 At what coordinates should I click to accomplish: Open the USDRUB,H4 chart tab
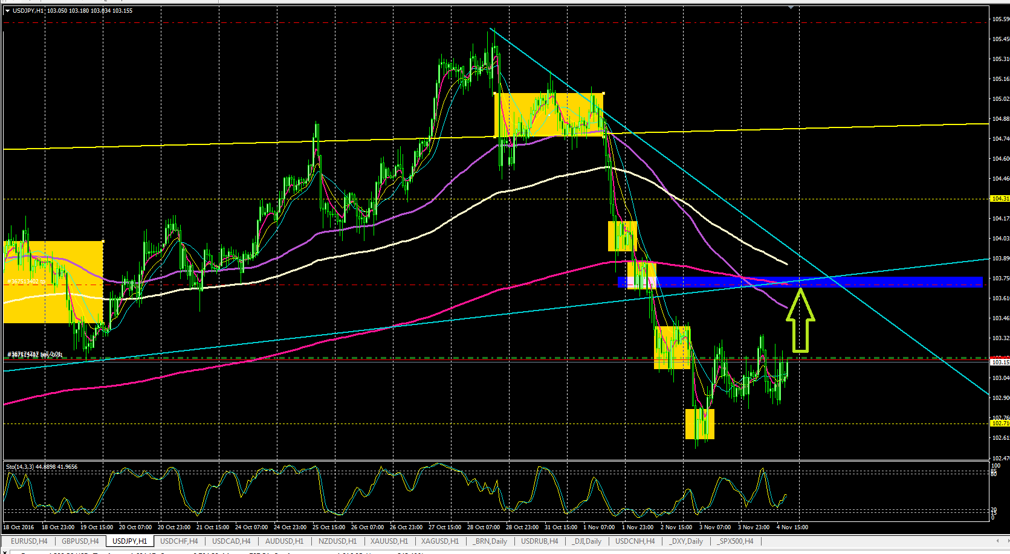click(540, 541)
